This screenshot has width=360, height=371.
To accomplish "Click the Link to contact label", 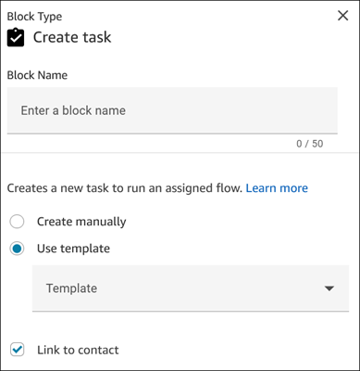I will [78, 350].
